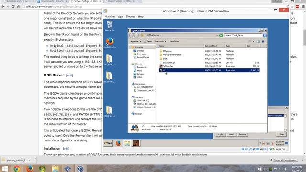The height and width of the screenshot is (172, 306).
Task: Sort files by the Type column
Action: point(235,46)
